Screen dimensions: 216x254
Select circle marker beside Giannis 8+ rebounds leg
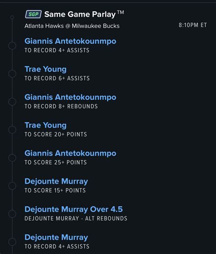tap(12, 101)
